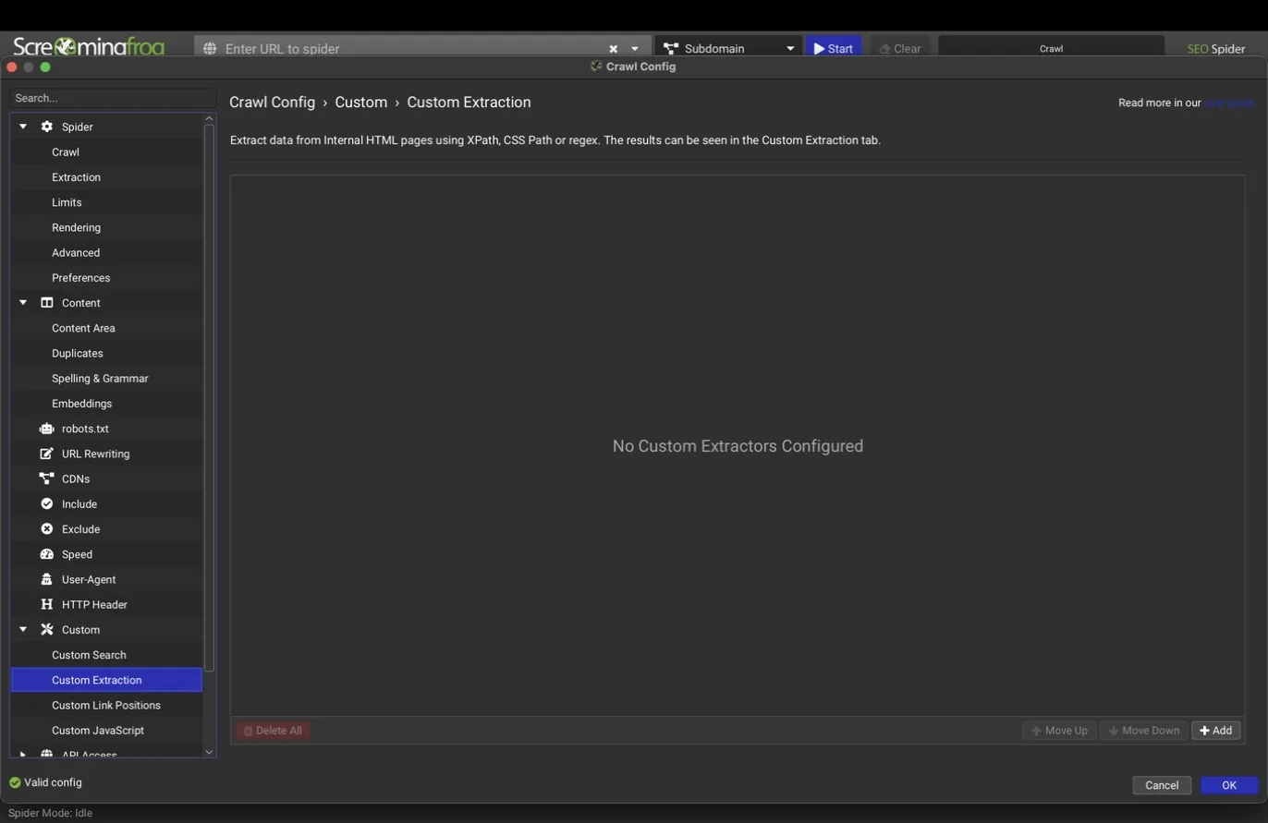Click the Include checkmark icon
This screenshot has height=823, width=1268.
click(47, 503)
